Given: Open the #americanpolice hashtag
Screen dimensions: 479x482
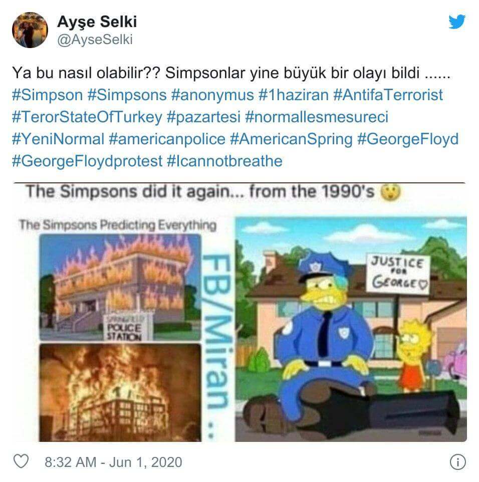Looking at the screenshot, I should (167, 139).
